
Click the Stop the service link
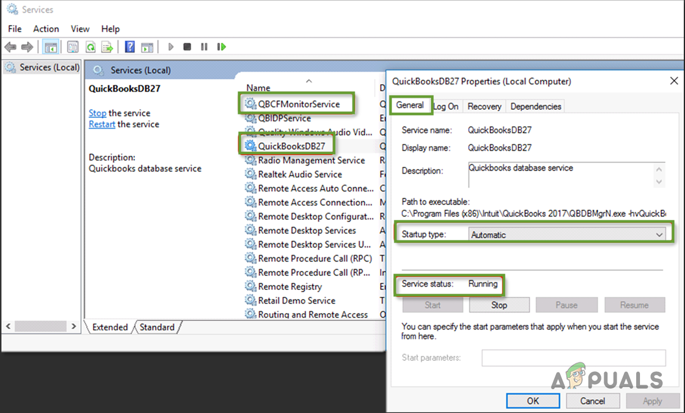click(98, 113)
